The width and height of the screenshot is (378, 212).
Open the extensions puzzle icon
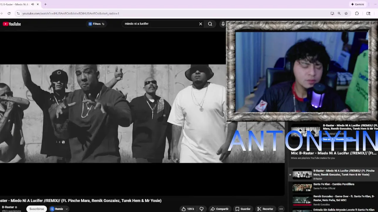[357, 13]
